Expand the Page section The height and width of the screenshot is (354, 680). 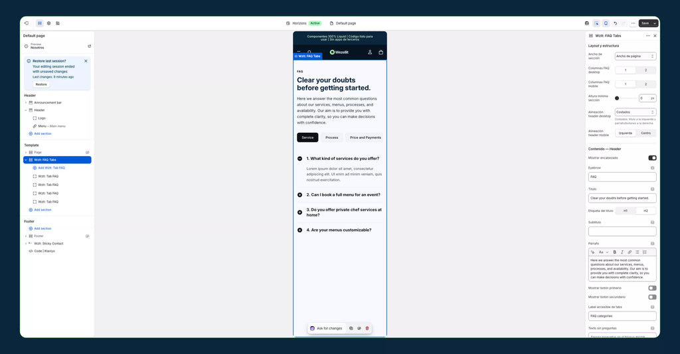click(26, 153)
